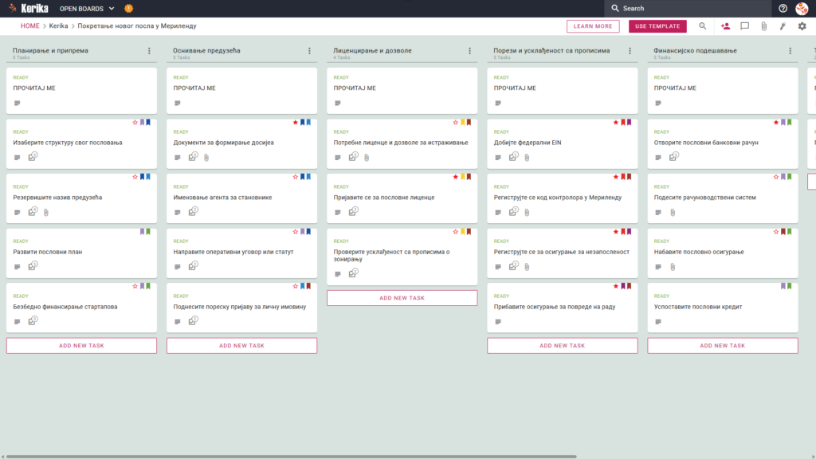The width and height of the screenshot is (816, 459).
Task: Click LEARN MORE button
Action: tap(593, 26)
